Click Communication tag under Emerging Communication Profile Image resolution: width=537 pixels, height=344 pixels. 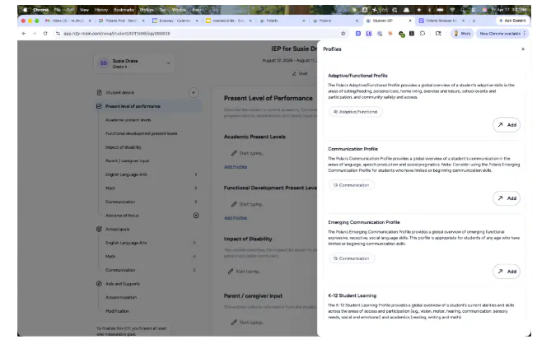(353, 259)
